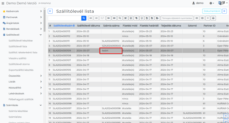Jump to the last page of results
Screen dimensions: 229x123
point(114,18)
